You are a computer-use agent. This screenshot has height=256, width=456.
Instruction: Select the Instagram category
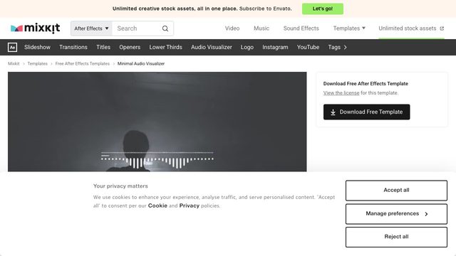(275, 48)
